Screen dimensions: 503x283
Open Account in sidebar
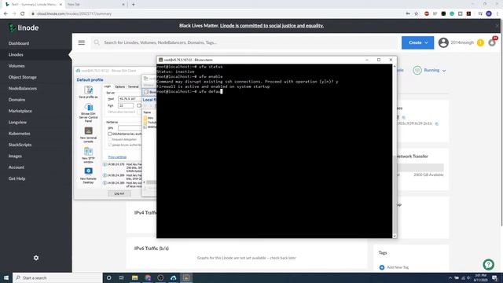16,167
